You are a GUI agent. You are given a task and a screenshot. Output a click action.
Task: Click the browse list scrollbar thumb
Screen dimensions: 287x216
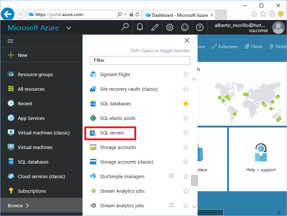coord(194,180)
